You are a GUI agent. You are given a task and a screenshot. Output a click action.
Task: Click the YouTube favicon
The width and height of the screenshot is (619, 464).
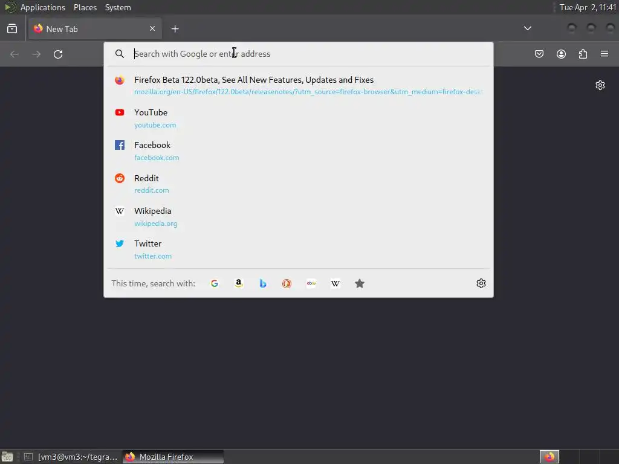click(x=120, y=112)
